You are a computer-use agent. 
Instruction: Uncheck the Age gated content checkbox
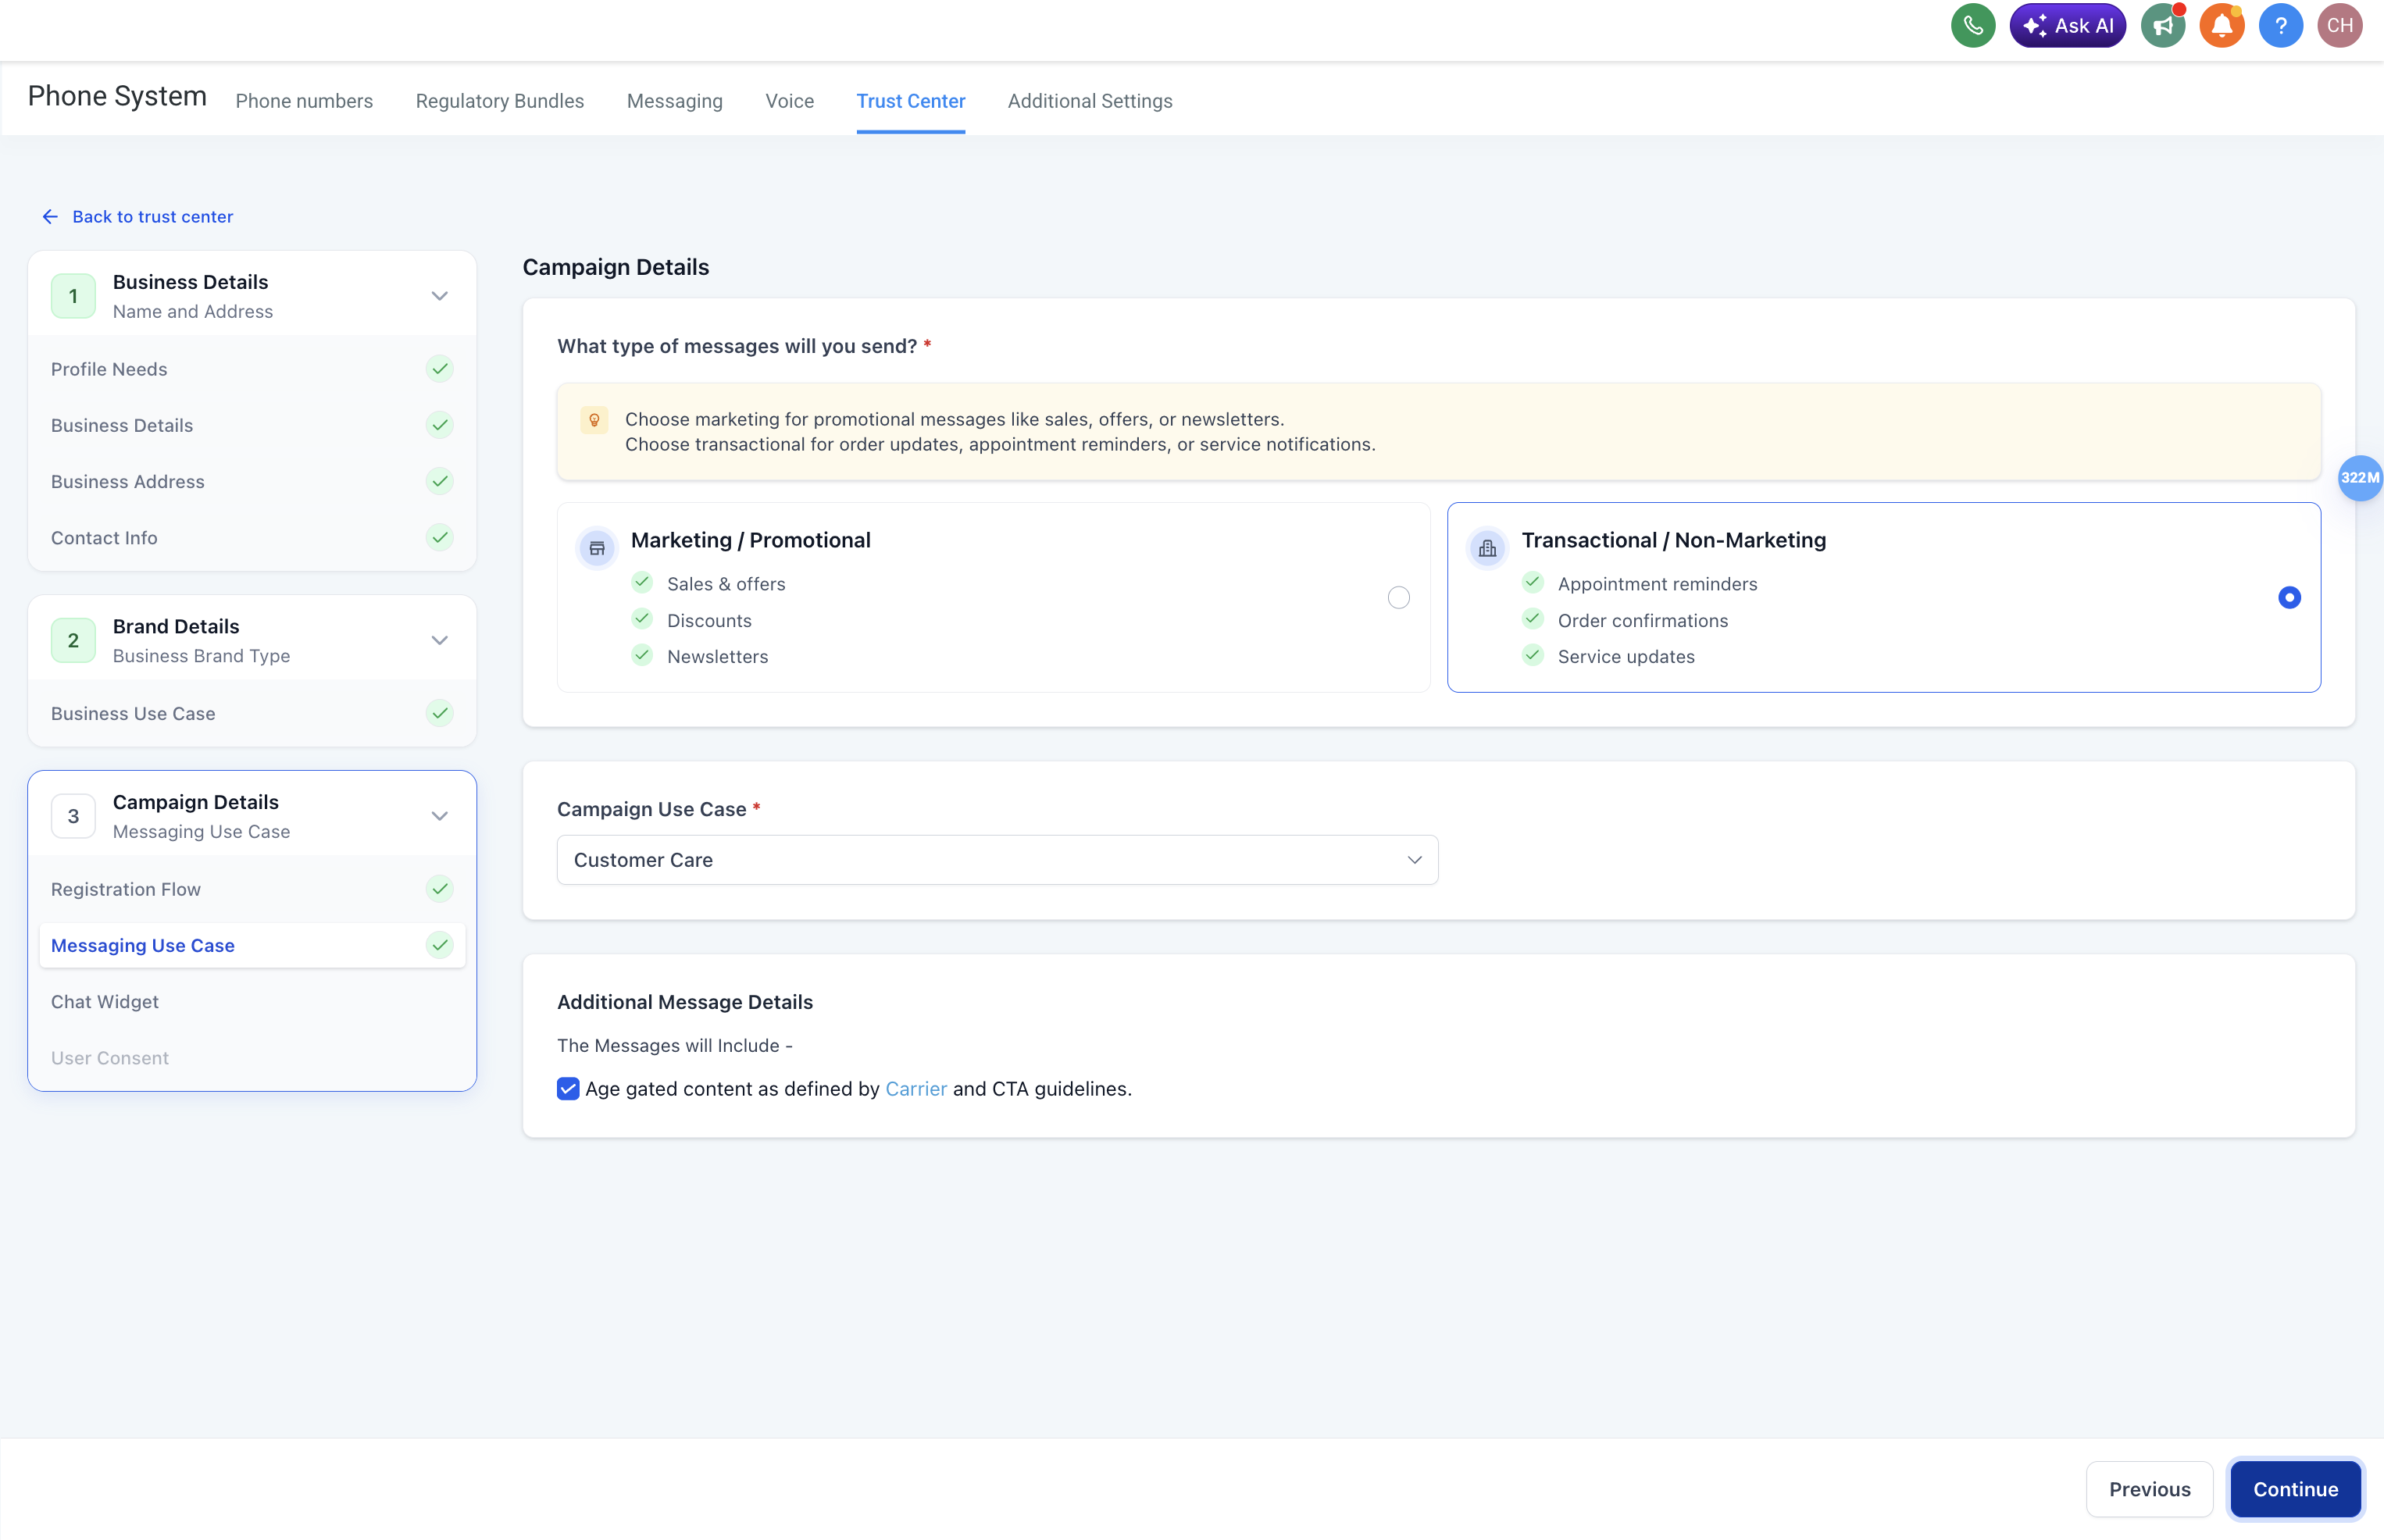point(568,1089)
